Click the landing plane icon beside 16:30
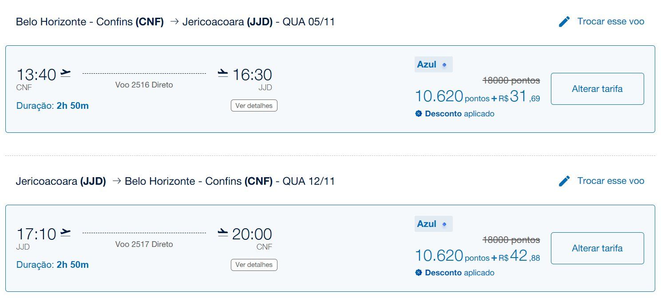665x298 pixels. pos(223,73)
